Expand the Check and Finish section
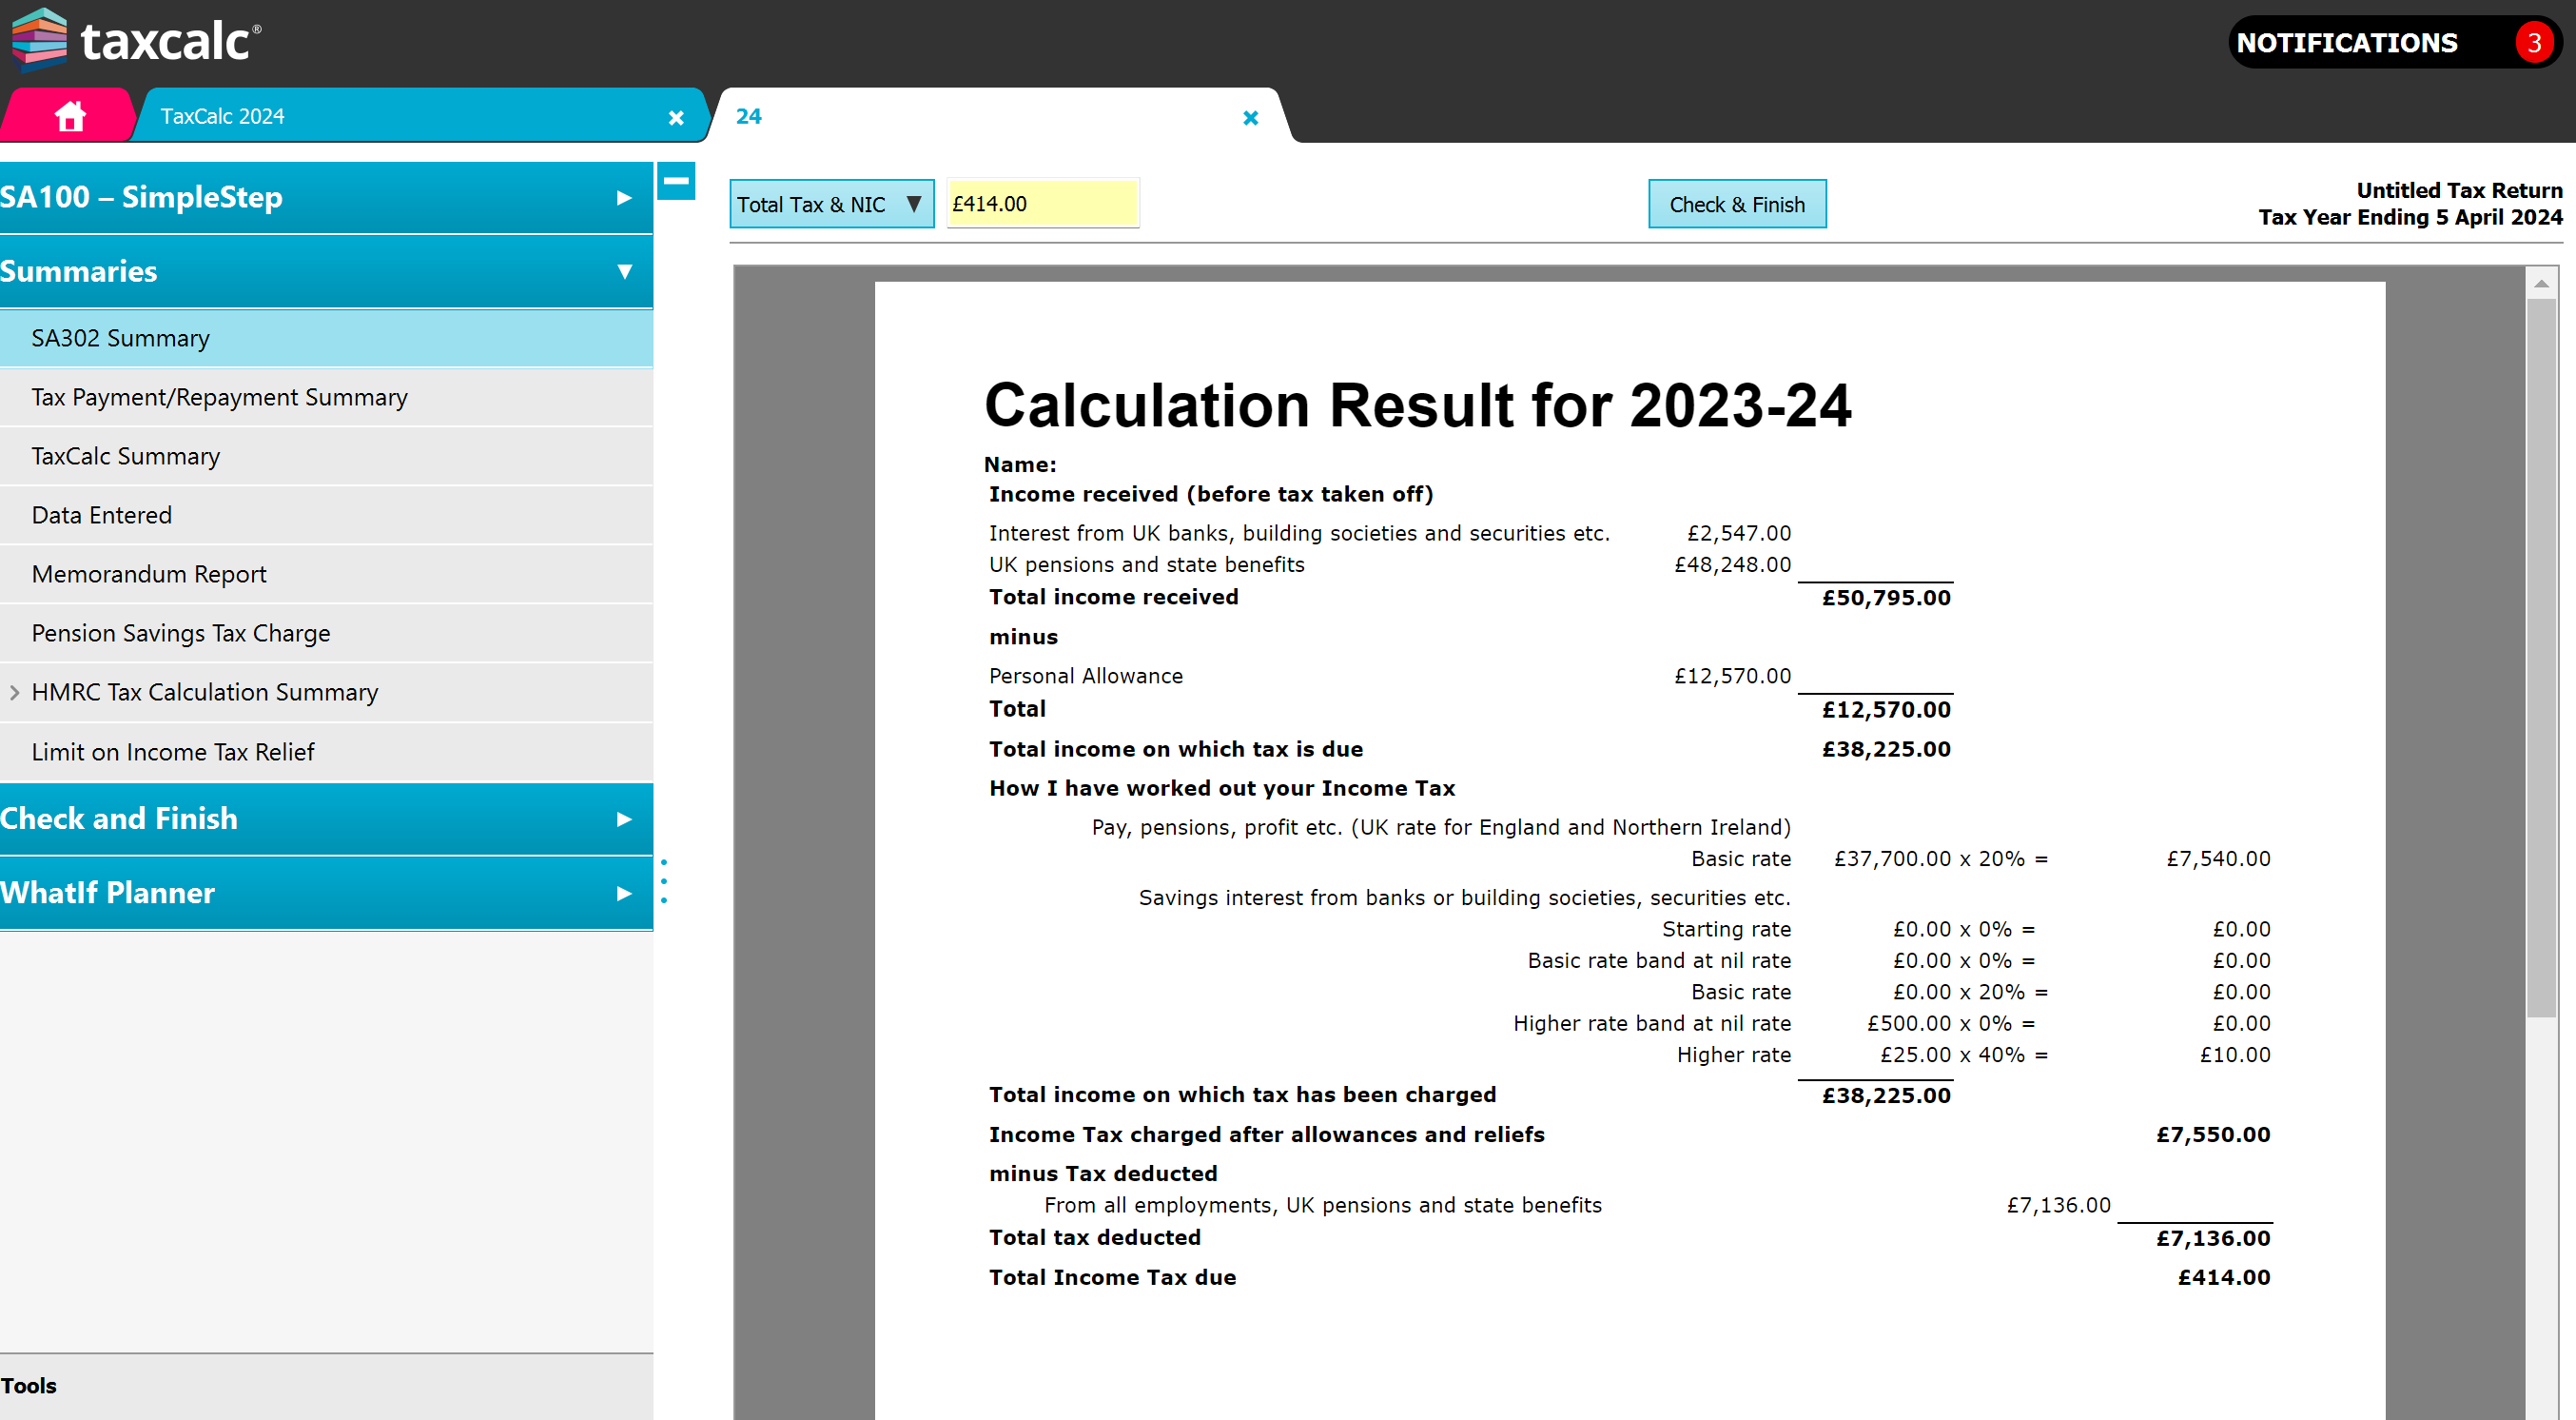The width and height of the screenshot is (2576, 1420). [624, 818]
